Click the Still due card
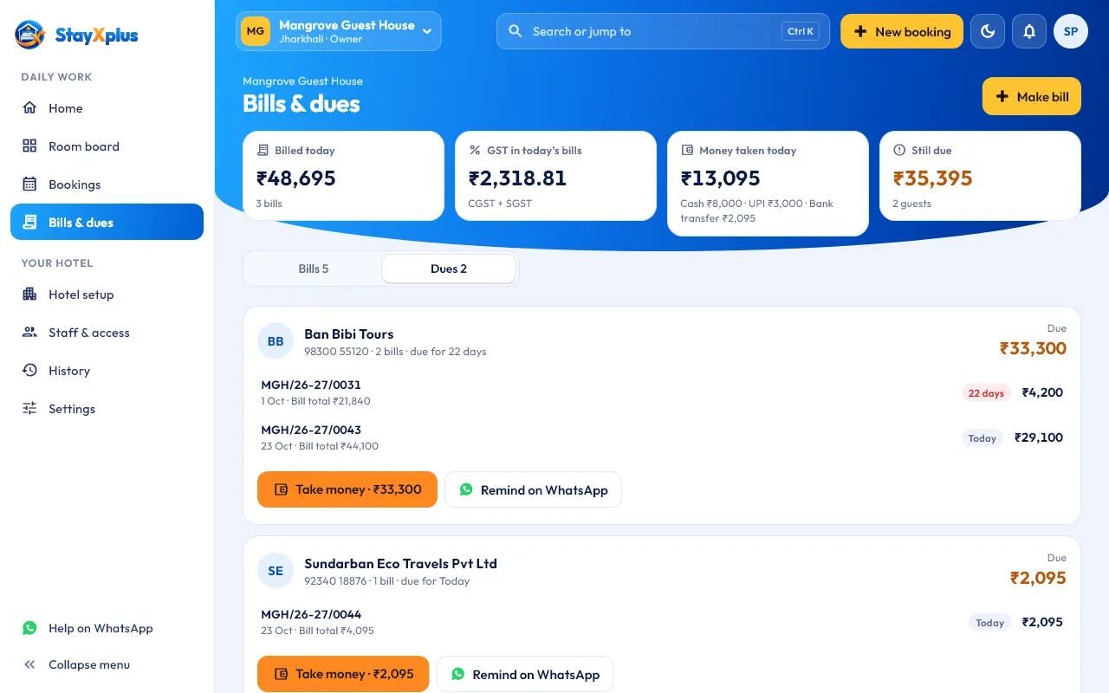 [980, 176]
